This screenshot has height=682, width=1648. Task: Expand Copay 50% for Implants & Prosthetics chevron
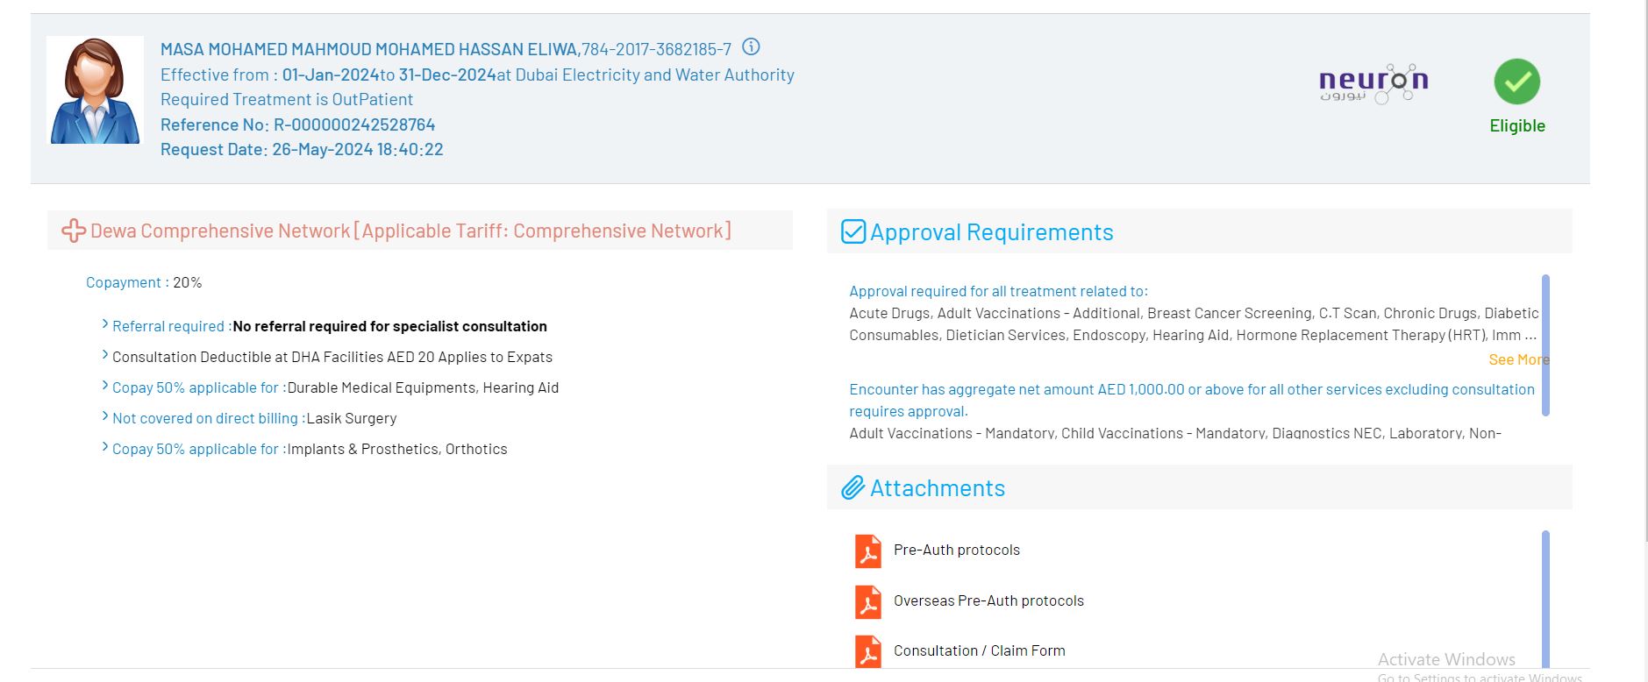pyautogui.click(x=105, y=448)
